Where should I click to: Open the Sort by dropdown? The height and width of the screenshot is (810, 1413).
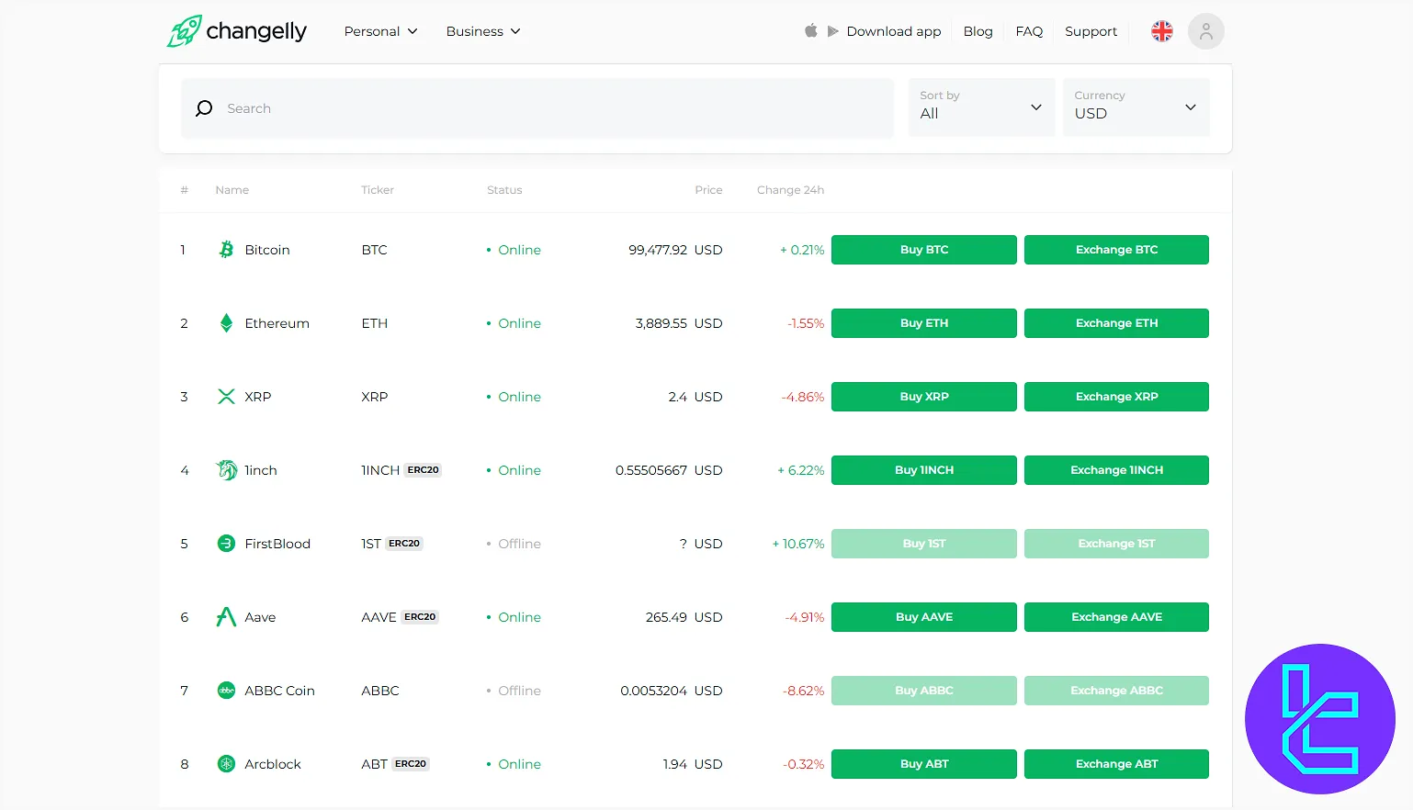(x=981, y=107)
